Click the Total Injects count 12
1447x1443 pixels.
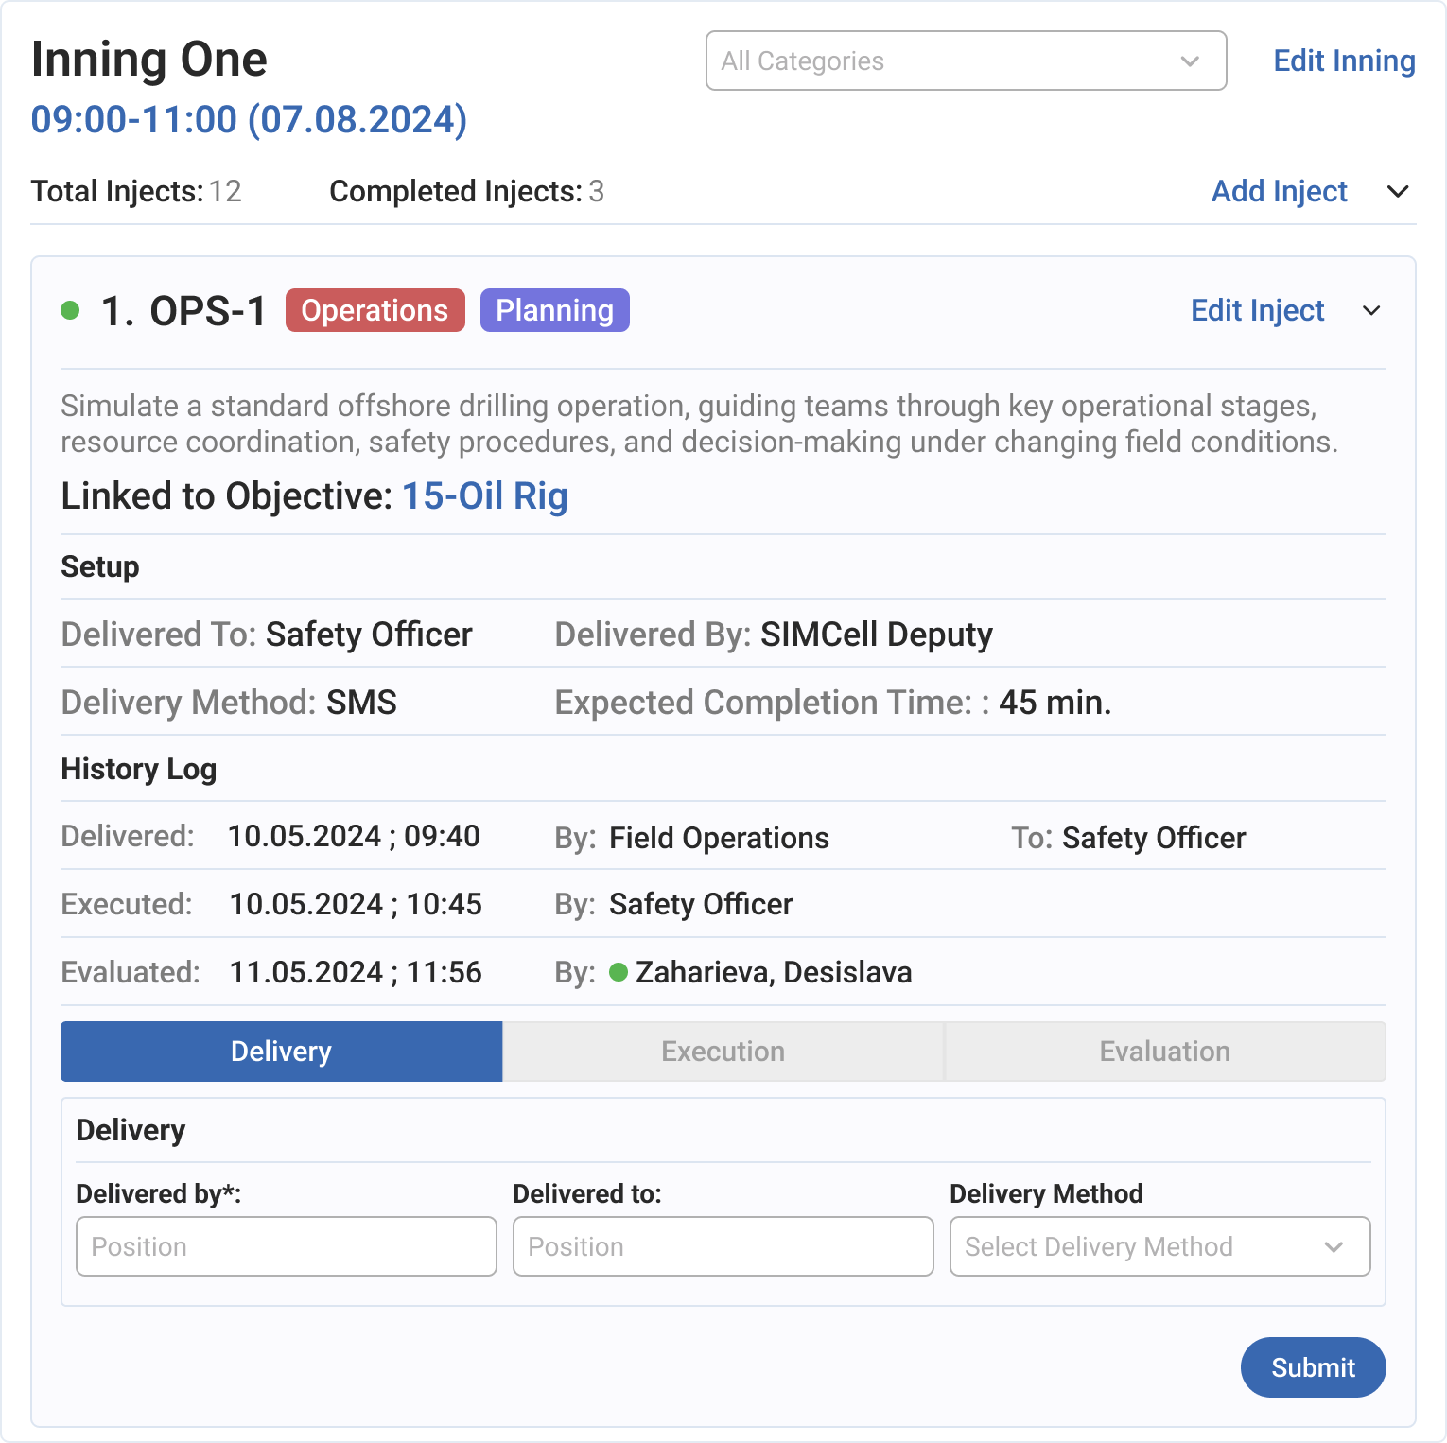225,192
